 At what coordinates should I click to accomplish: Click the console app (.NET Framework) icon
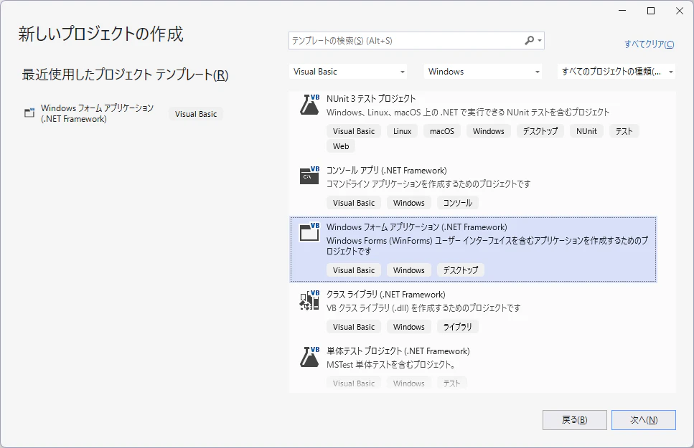(309, 176)
